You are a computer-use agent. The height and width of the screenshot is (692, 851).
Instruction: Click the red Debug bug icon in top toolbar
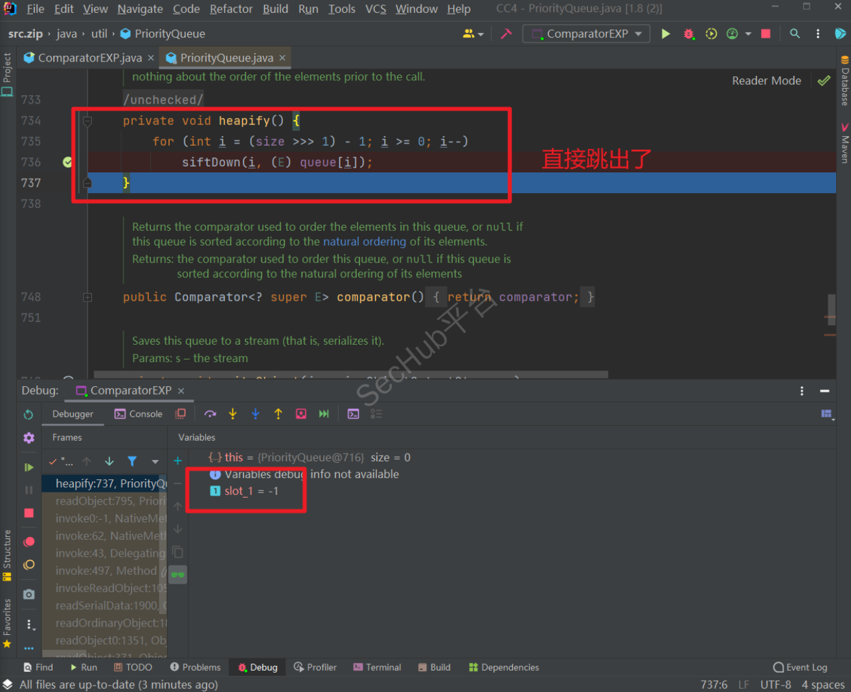688,34
